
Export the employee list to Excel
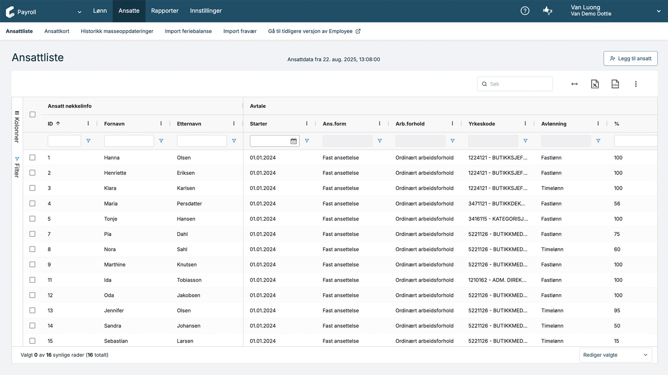pyautogui.click(x=595, y=84)
